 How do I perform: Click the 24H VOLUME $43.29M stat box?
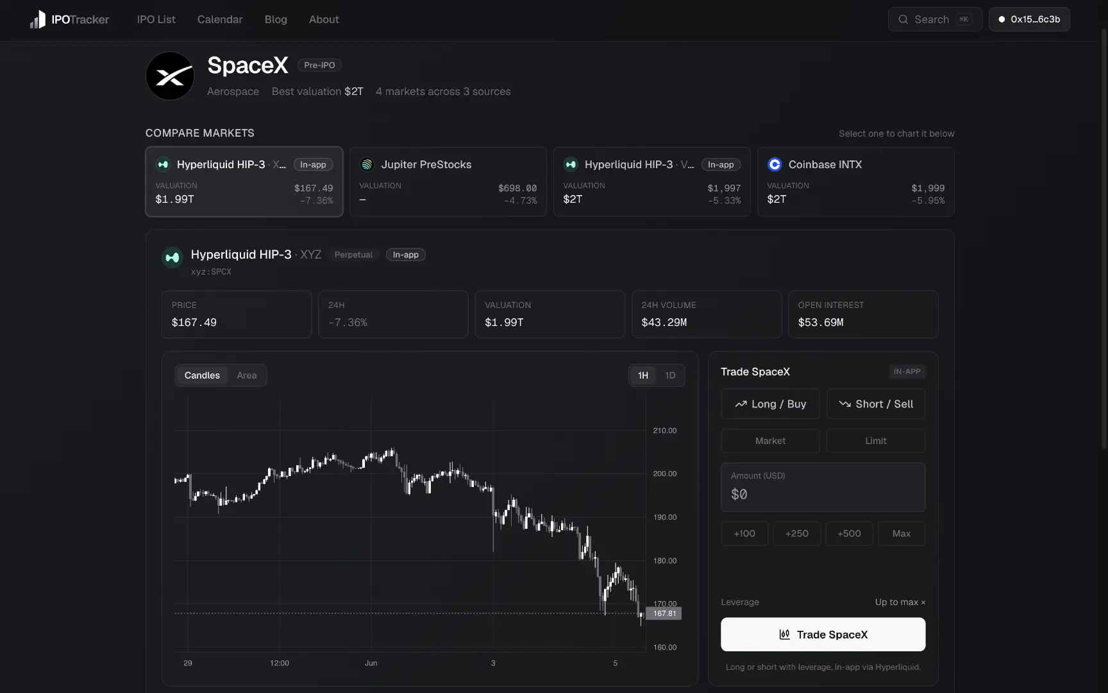coord(707,314)
